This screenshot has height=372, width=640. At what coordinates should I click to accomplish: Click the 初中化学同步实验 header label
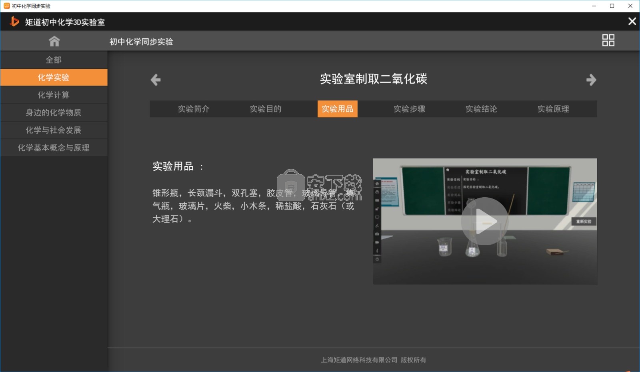pyautogui.click(x=141, y=42)
